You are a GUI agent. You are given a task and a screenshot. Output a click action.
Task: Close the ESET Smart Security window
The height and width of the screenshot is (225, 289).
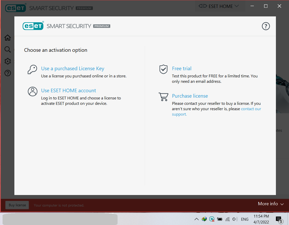(280, 6)
